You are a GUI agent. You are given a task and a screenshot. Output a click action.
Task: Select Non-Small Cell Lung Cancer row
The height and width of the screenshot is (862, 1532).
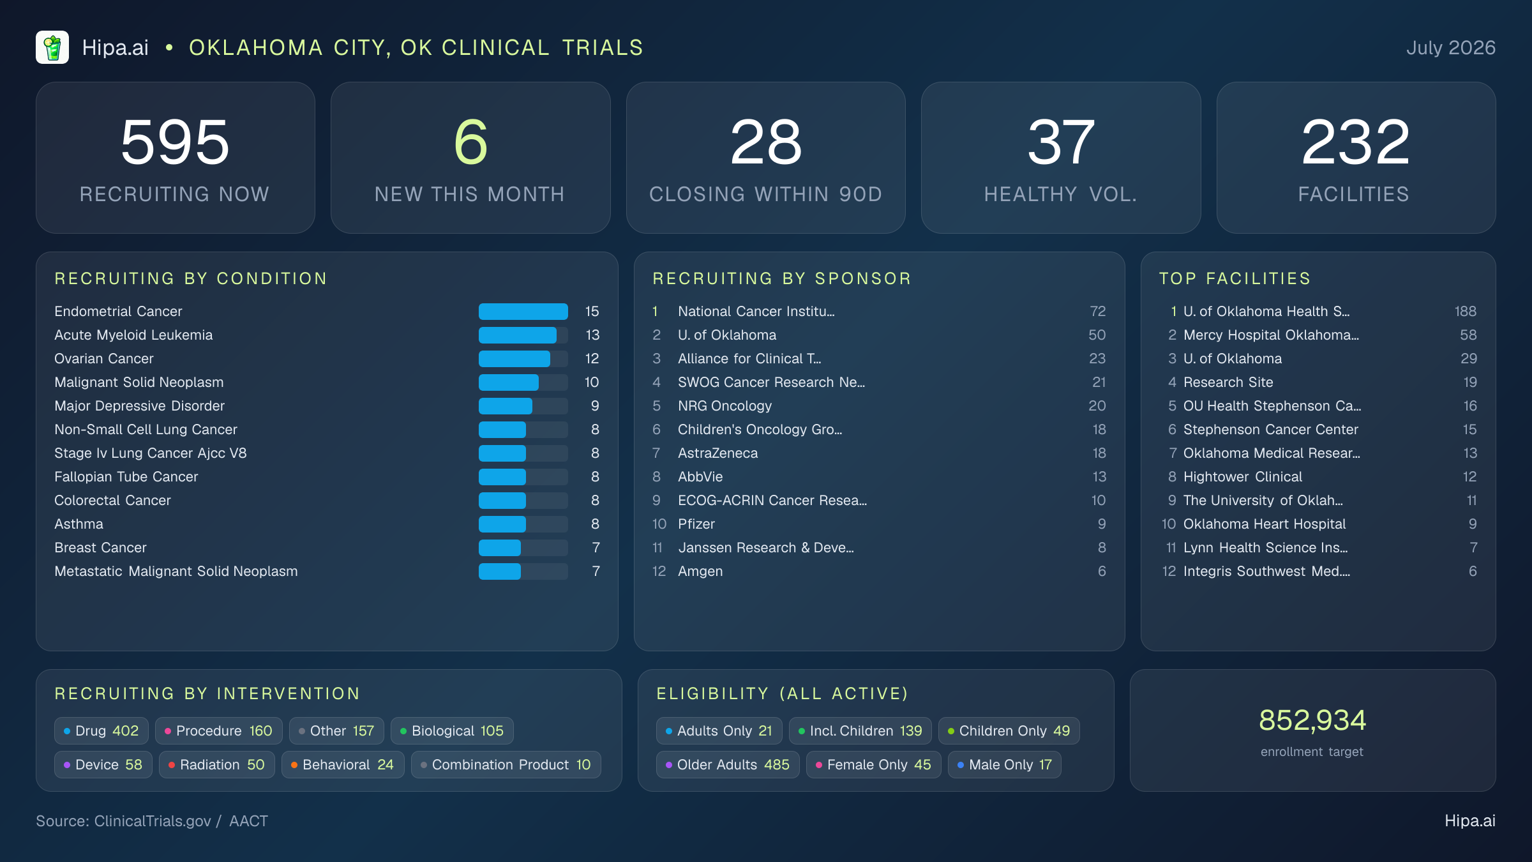[327, 429]
